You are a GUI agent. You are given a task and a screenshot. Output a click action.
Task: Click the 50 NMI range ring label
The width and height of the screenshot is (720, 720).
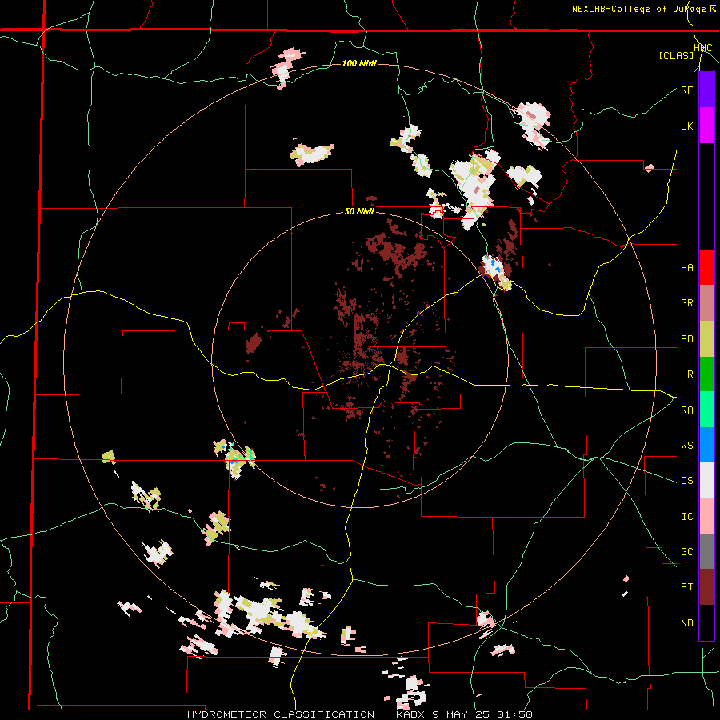coord(359,212)
